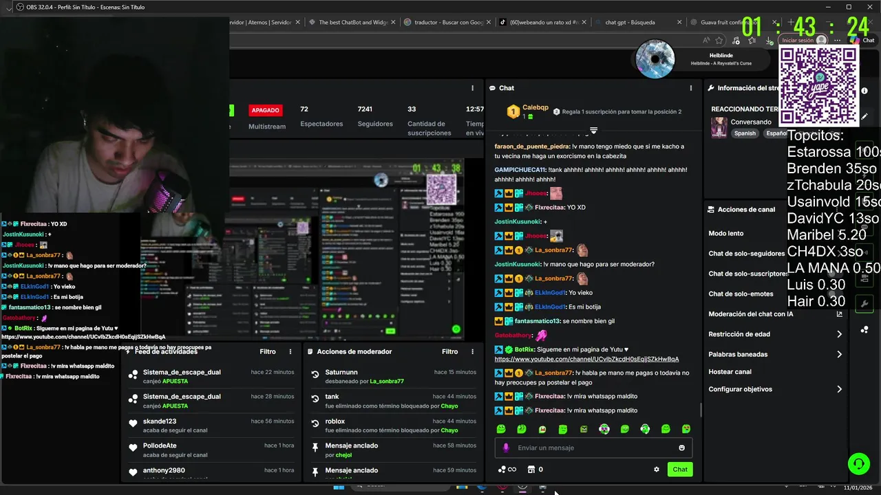Select the last green emote in emote row
The image size is (881, 495).
pyautogui.click(x=686, y=429)
